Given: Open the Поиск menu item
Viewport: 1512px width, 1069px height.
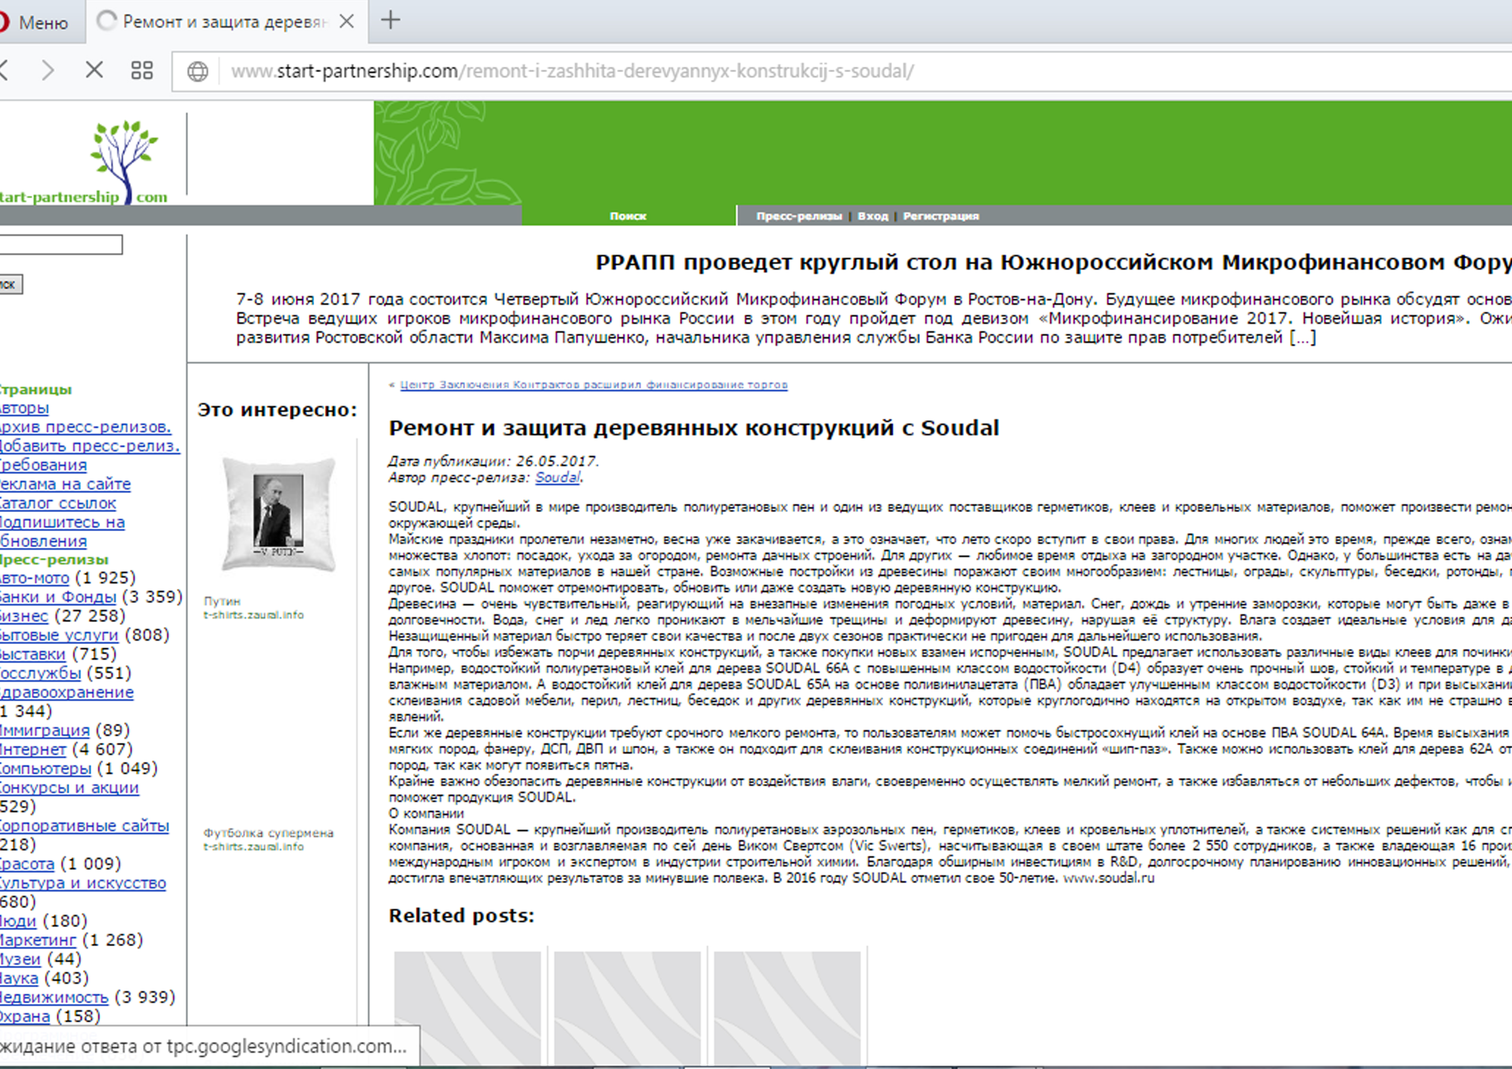Looking at the screenshot, I should [x=628, y=216].
